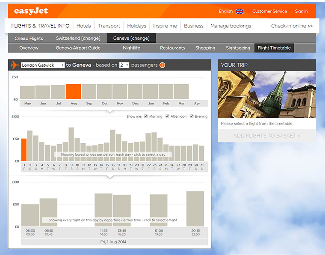The width and height of the screenshot is (325, 255).
Task: Click the airplane icon in timetable header
Action: 15,65
